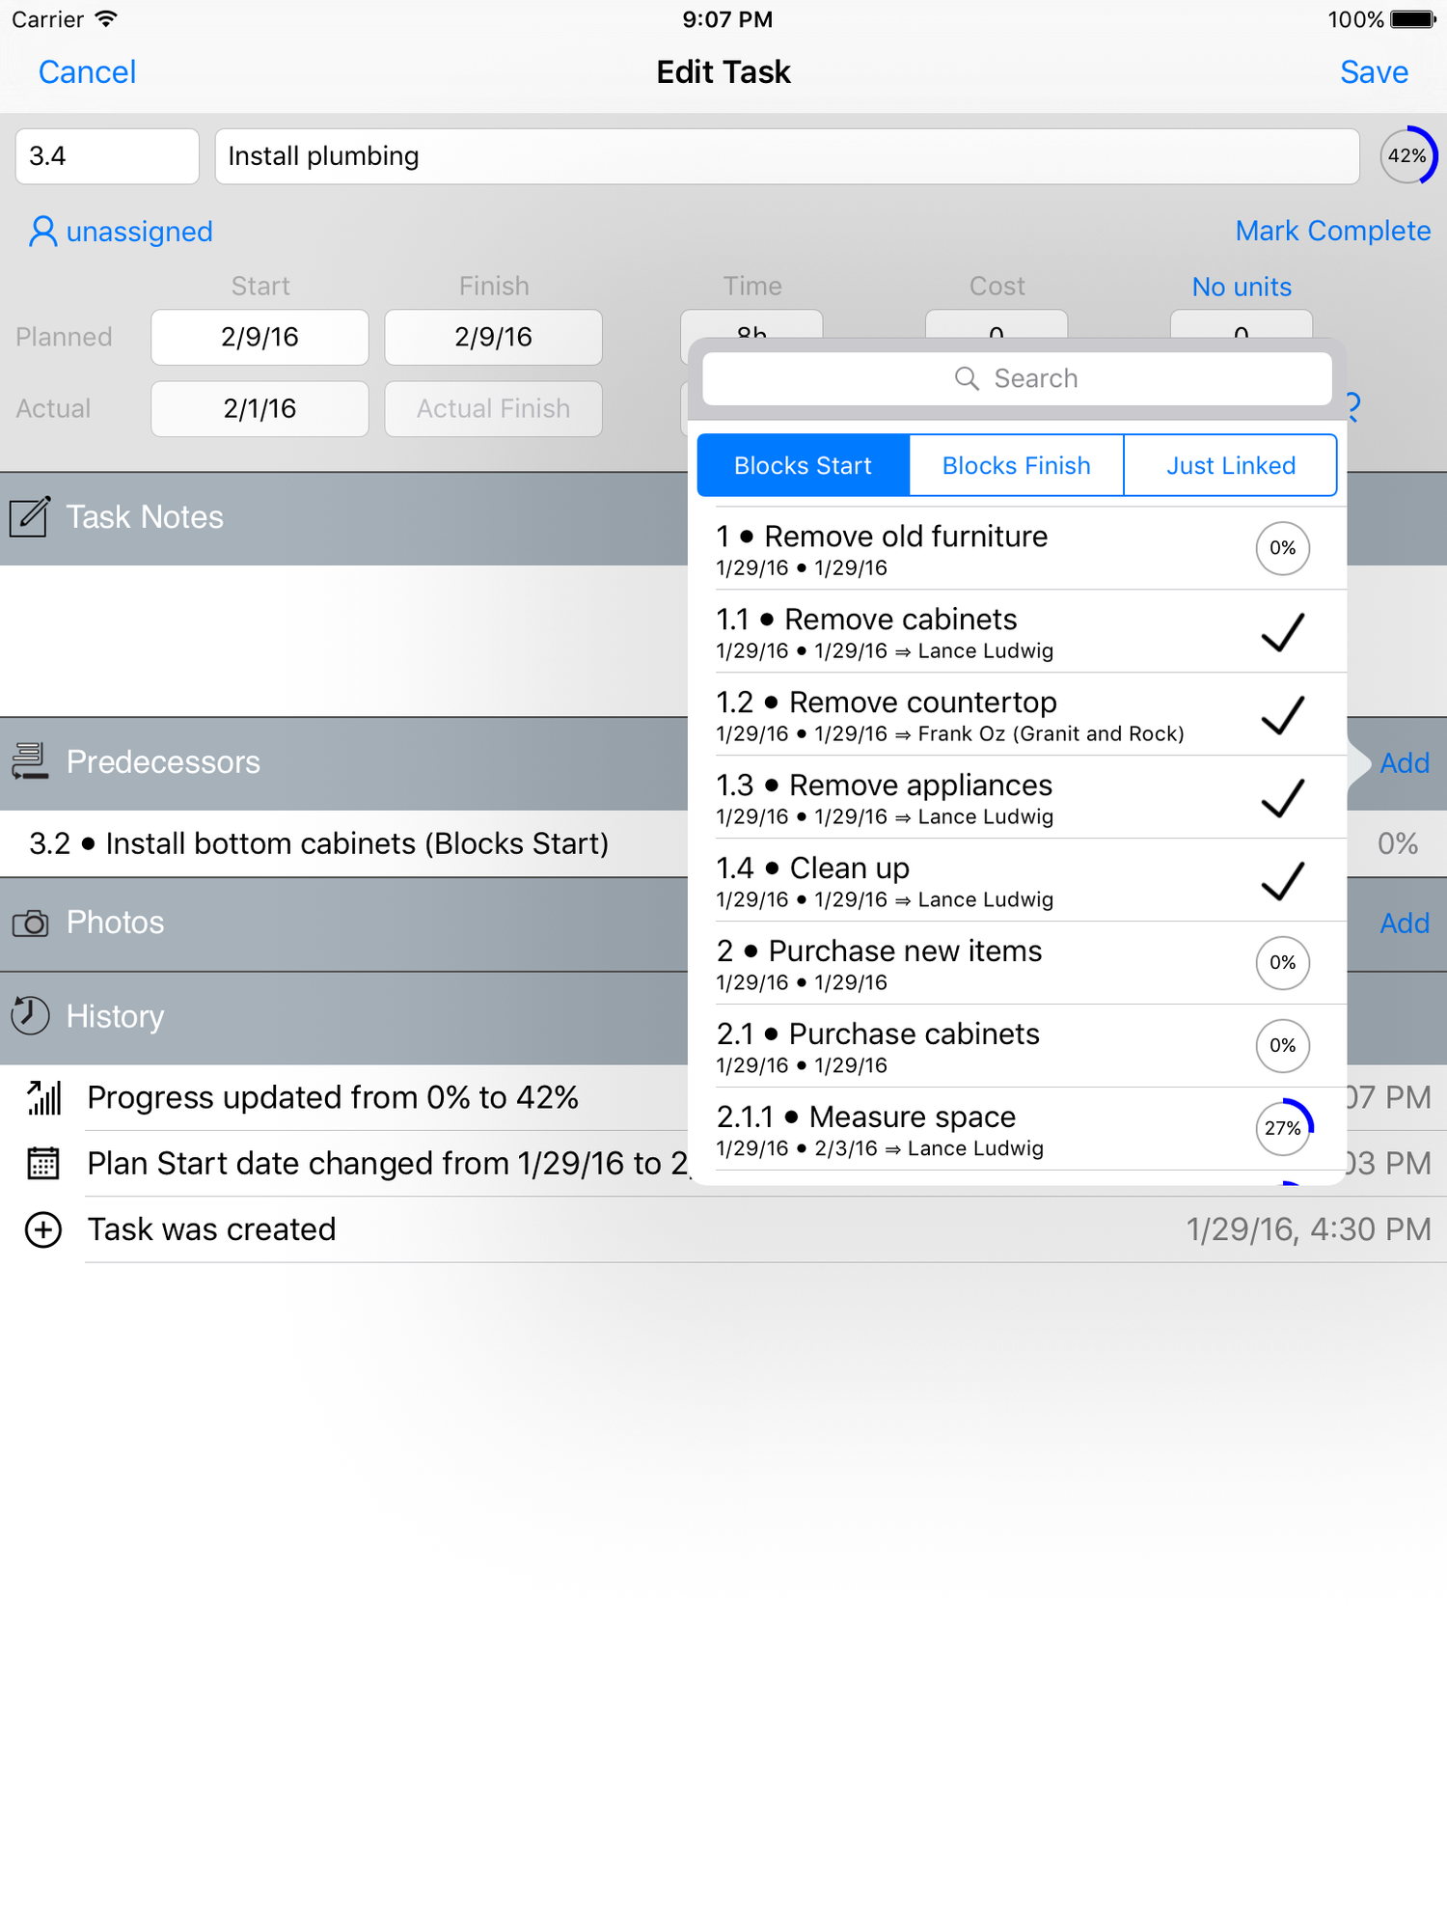Screen dimensions: 1447x1930
Task: Tap 0% circle of Purchase cabinets
Action: coord(1283,1046)
